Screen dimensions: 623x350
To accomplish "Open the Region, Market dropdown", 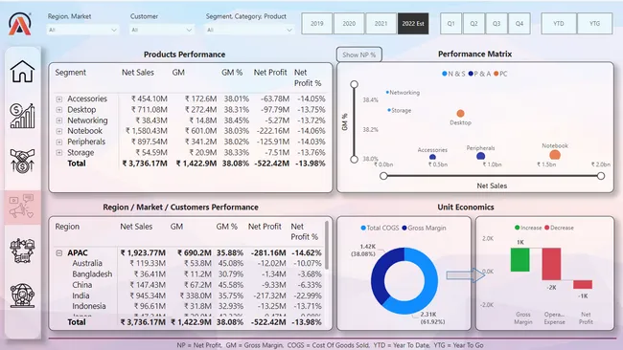I will pos(82,30).
